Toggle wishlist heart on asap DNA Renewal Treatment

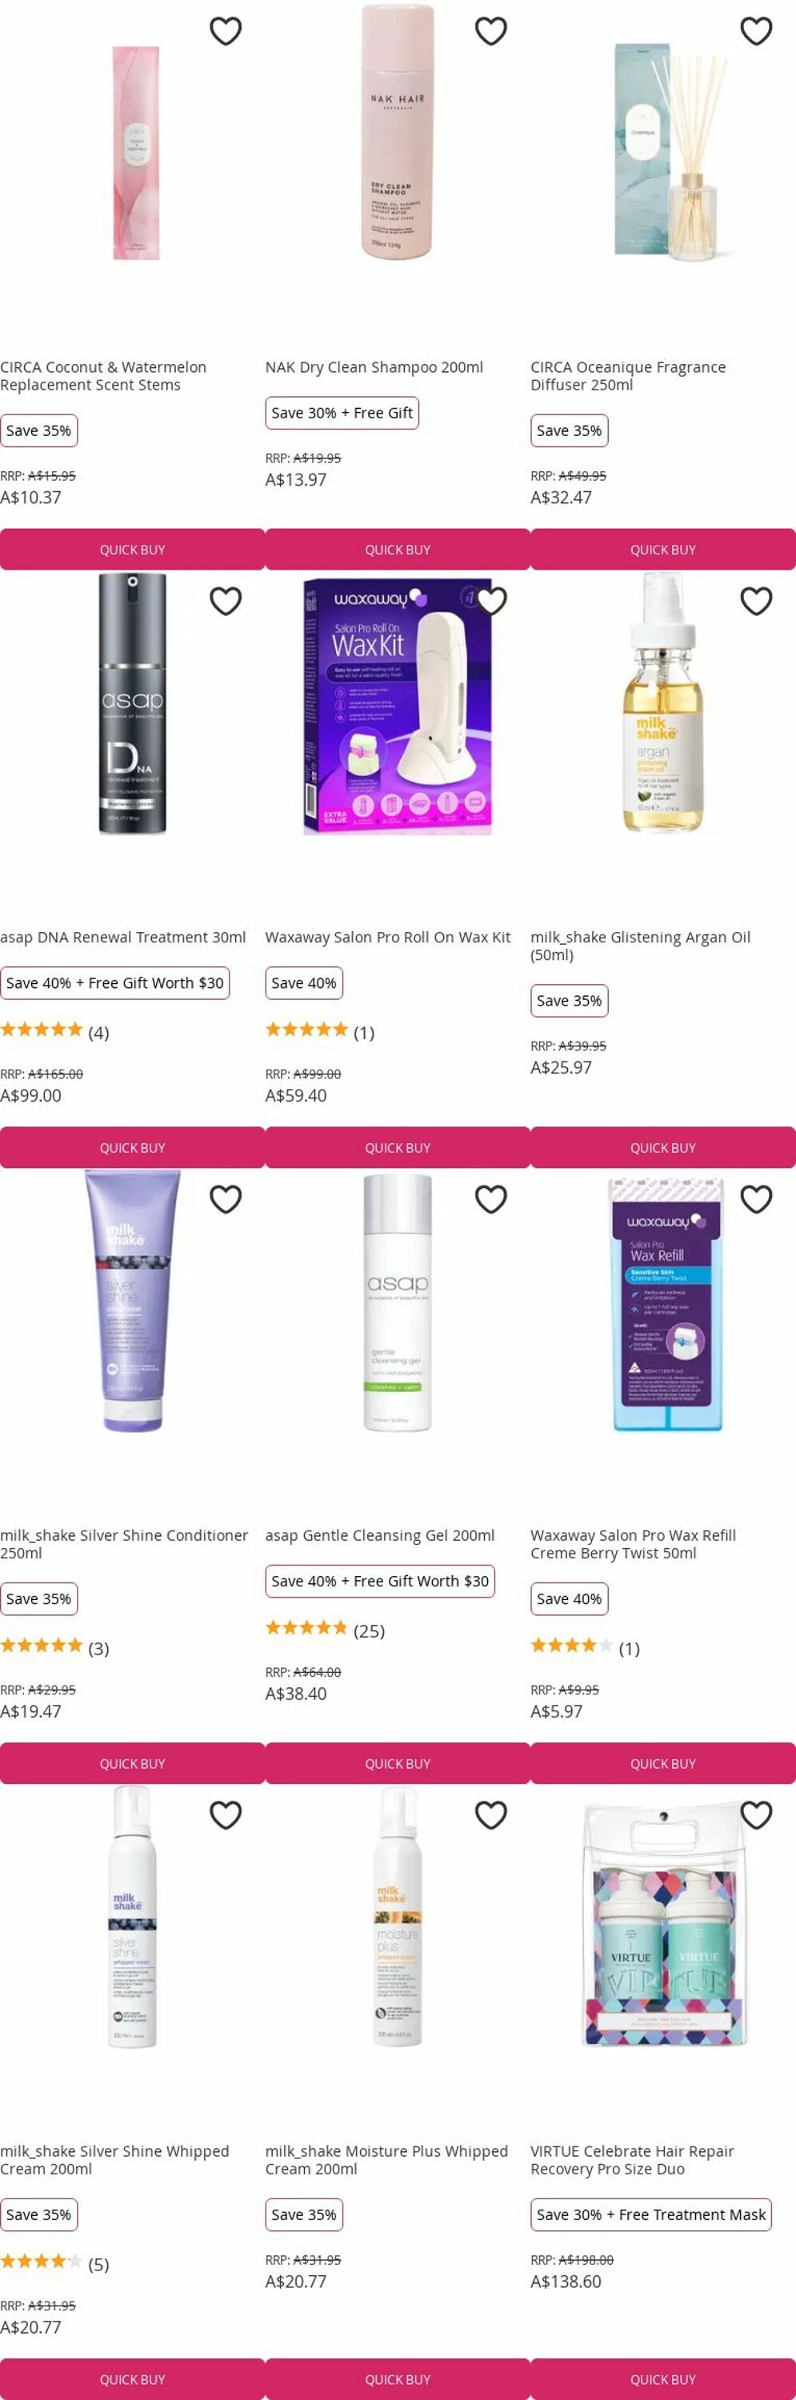coord(226,601)
